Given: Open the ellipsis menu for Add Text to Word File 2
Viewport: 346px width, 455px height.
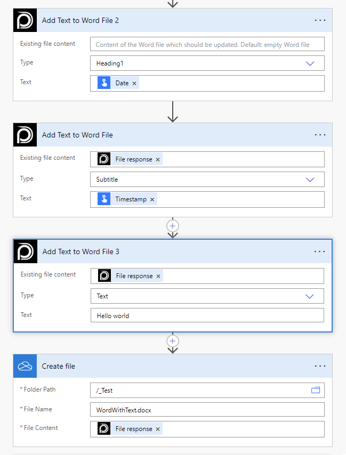Looking at the screenshot, I should (x=320, y=20).
